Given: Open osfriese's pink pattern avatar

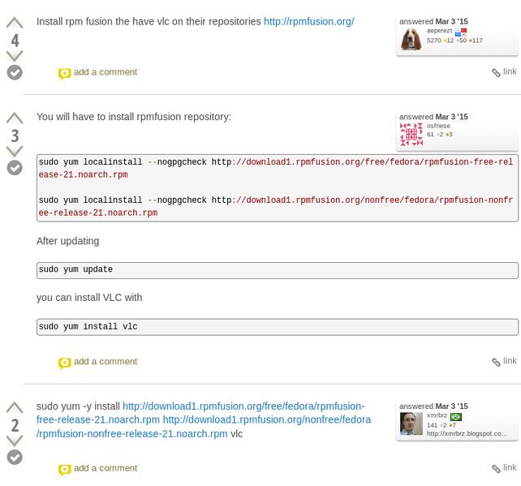Looking at the screenshot, I should pos(411,134).
